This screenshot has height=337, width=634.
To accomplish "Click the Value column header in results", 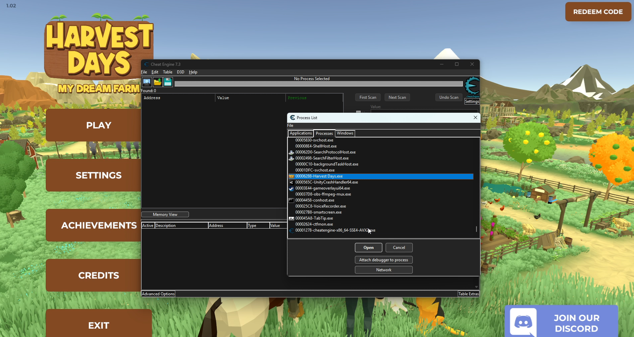I will click(x=250, y=98).
